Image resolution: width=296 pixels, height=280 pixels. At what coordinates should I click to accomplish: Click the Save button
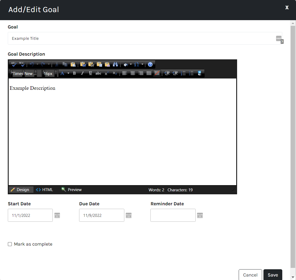click(x=273, y=275)
